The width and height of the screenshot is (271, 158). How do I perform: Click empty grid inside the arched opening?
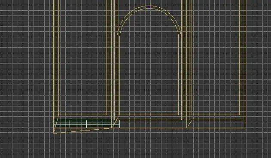(149, 69)
